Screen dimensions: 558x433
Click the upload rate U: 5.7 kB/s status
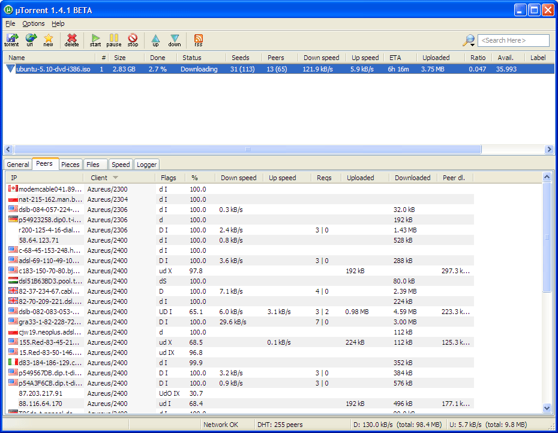click(488, 425)
